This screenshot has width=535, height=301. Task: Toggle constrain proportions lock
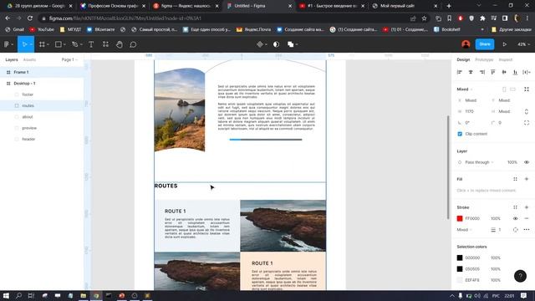[x=527, y=111]
